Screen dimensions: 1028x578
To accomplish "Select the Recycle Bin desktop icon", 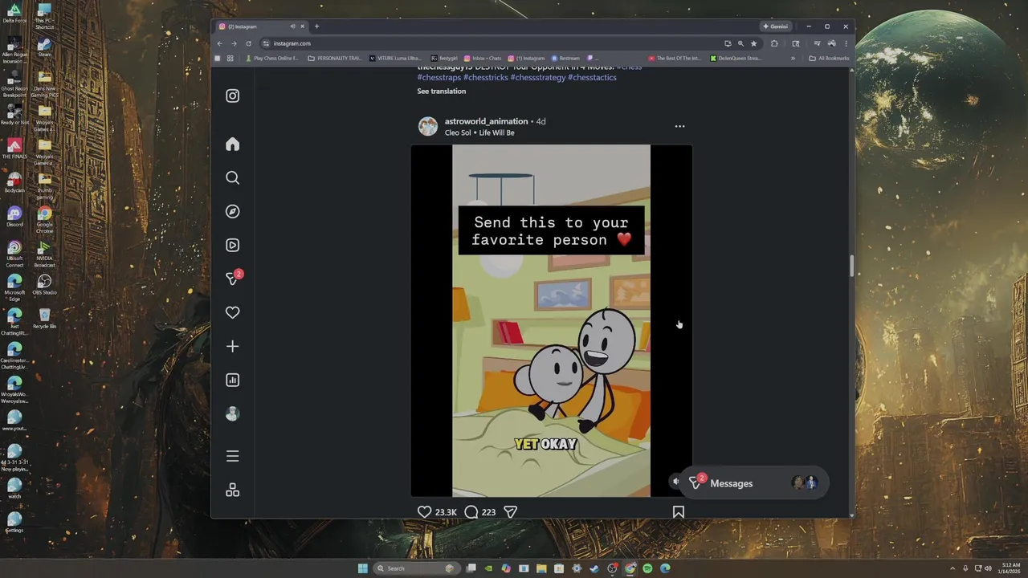I will pyautogui.click(x=44, y=318).
